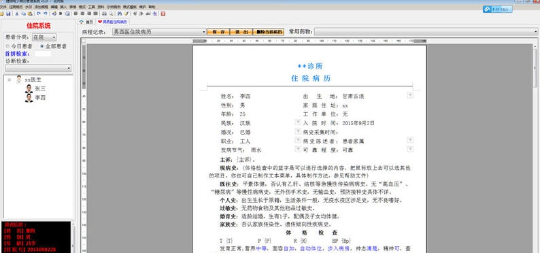Open the 插入 menu
The height and width of the screenshot is (253, 540).
[x=63, y=7]
